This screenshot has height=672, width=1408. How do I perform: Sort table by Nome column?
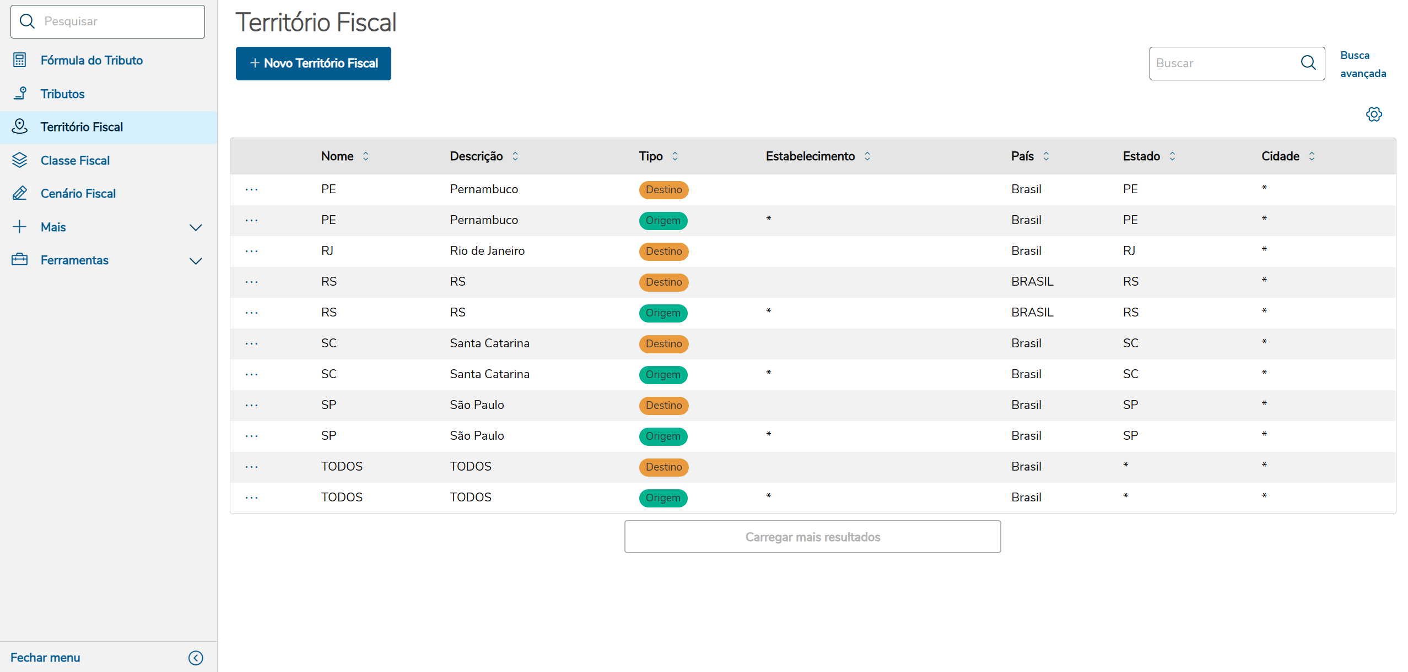(x=365, y=156)
